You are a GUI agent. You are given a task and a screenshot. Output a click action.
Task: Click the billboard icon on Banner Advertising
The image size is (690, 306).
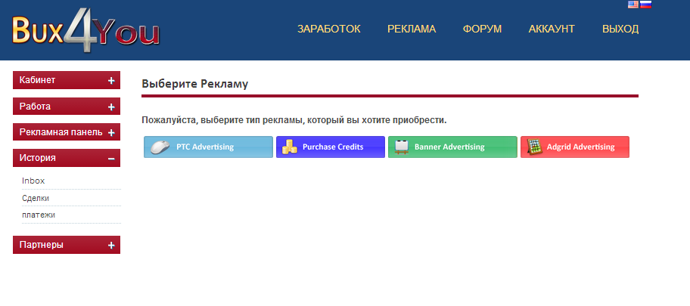[x=401, y=147]
